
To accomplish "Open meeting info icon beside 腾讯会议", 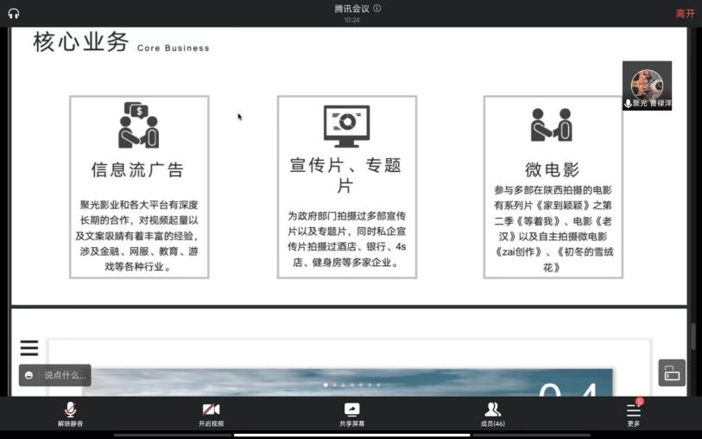I will pyautogui.click(x=377, y=9).
